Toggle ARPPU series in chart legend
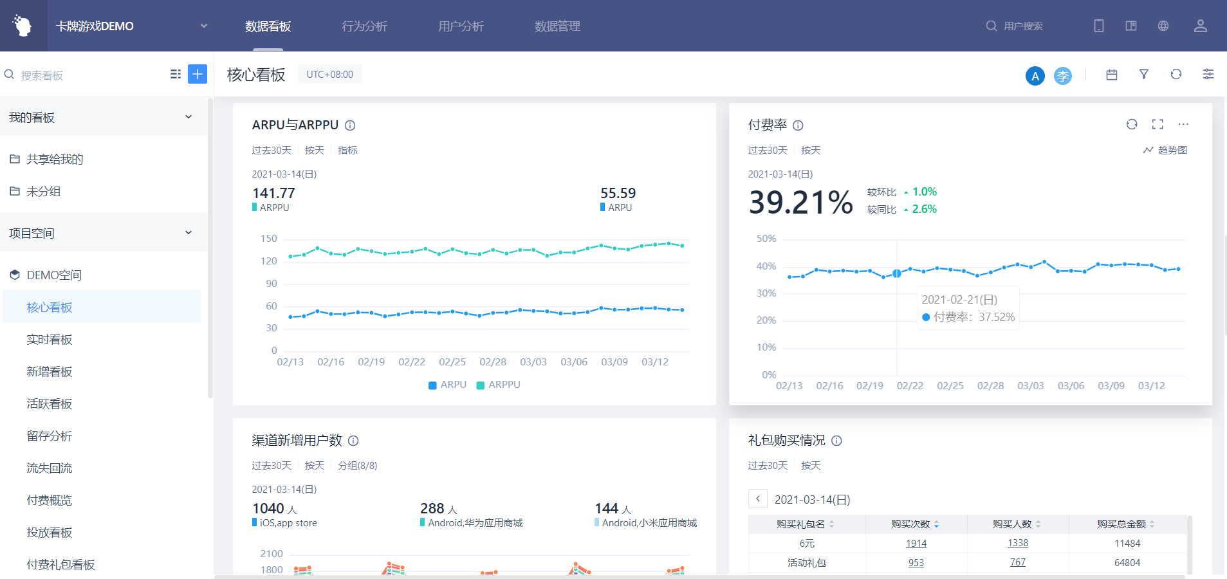 498,385
